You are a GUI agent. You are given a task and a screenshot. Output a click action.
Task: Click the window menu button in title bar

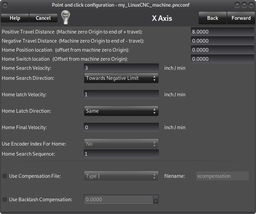[x=5, y=5]
